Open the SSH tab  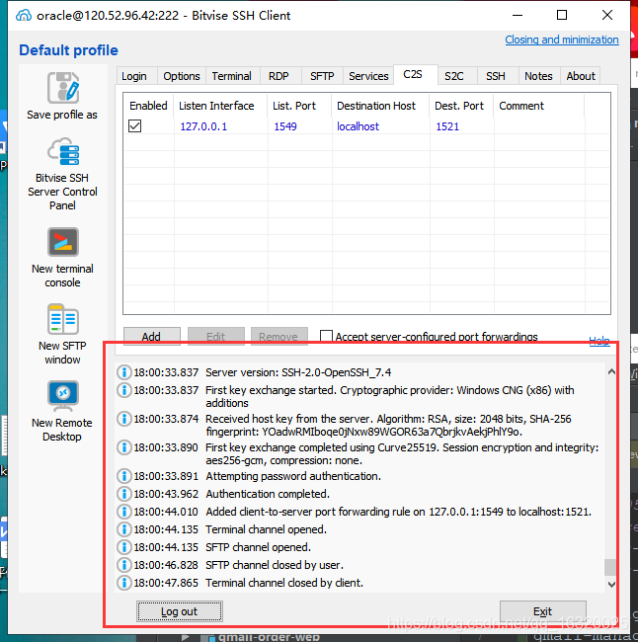click(x=496, y=76)
